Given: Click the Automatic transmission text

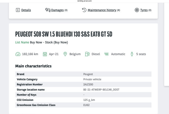Looking at the screenshot, I should click(x=118, y=54).
